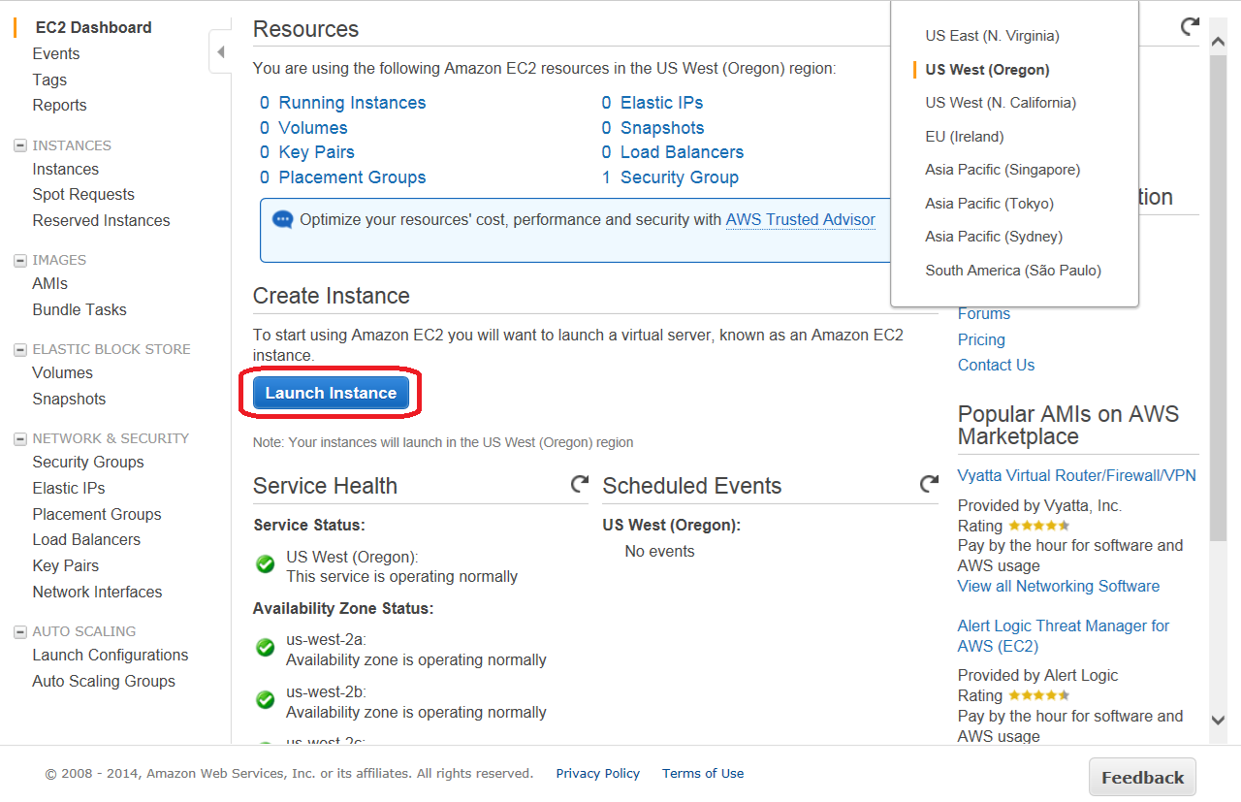Refresh the Scheduled Events panel

coord(929,483)
